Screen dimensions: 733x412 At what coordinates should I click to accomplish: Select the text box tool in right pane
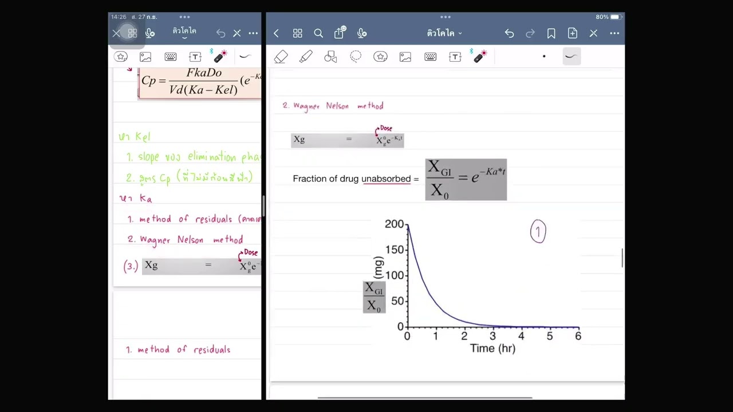point(455,57)
